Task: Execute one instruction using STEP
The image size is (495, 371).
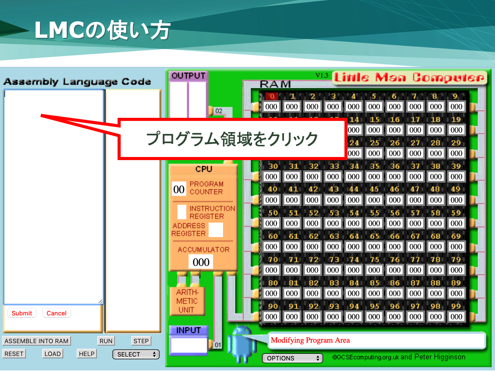Action: (141, 341)
